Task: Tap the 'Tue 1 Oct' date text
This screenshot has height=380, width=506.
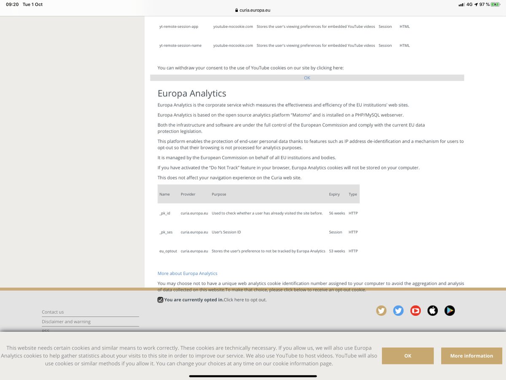Action: click(x=32, y=4)
